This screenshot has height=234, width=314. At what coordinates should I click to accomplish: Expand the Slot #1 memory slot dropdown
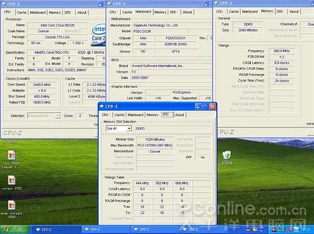[x=129, y=128]
